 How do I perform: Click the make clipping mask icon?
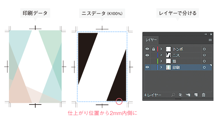click(x=180, y=95)
